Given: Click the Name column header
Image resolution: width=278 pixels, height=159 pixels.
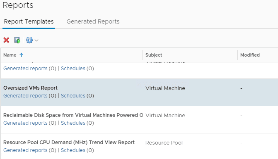Looking at the screenshot, I should click(x=10, y=55).
